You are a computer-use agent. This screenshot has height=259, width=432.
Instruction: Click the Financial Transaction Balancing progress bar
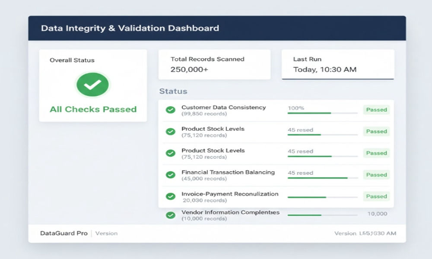point(322,177)
